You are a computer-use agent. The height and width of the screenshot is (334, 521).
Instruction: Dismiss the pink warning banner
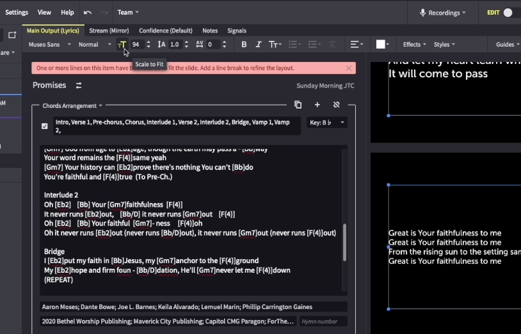click(x=349, y=68)
